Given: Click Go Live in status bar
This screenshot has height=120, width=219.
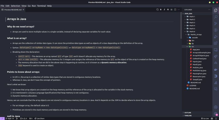Looking at the screenshot, I should [x=205, y=118].
